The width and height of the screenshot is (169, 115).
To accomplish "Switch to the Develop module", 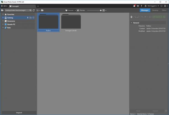I will click(155, 10).
